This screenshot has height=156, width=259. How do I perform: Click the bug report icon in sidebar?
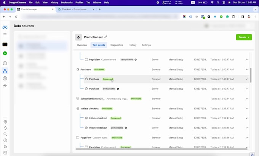(x=5, y=146)
